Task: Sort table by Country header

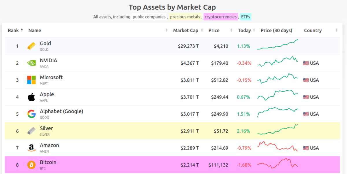Action: [313, 31]
